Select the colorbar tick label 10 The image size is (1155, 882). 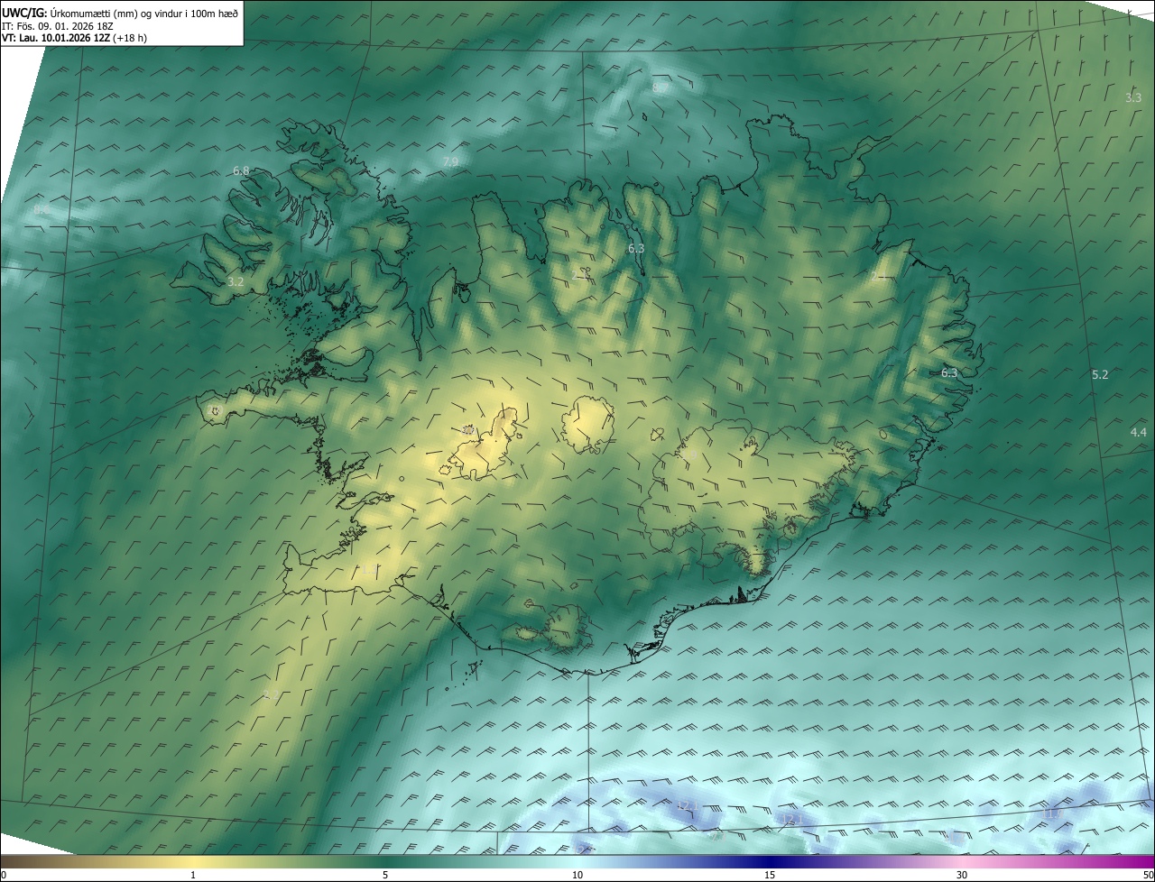(x=577, y=876)
